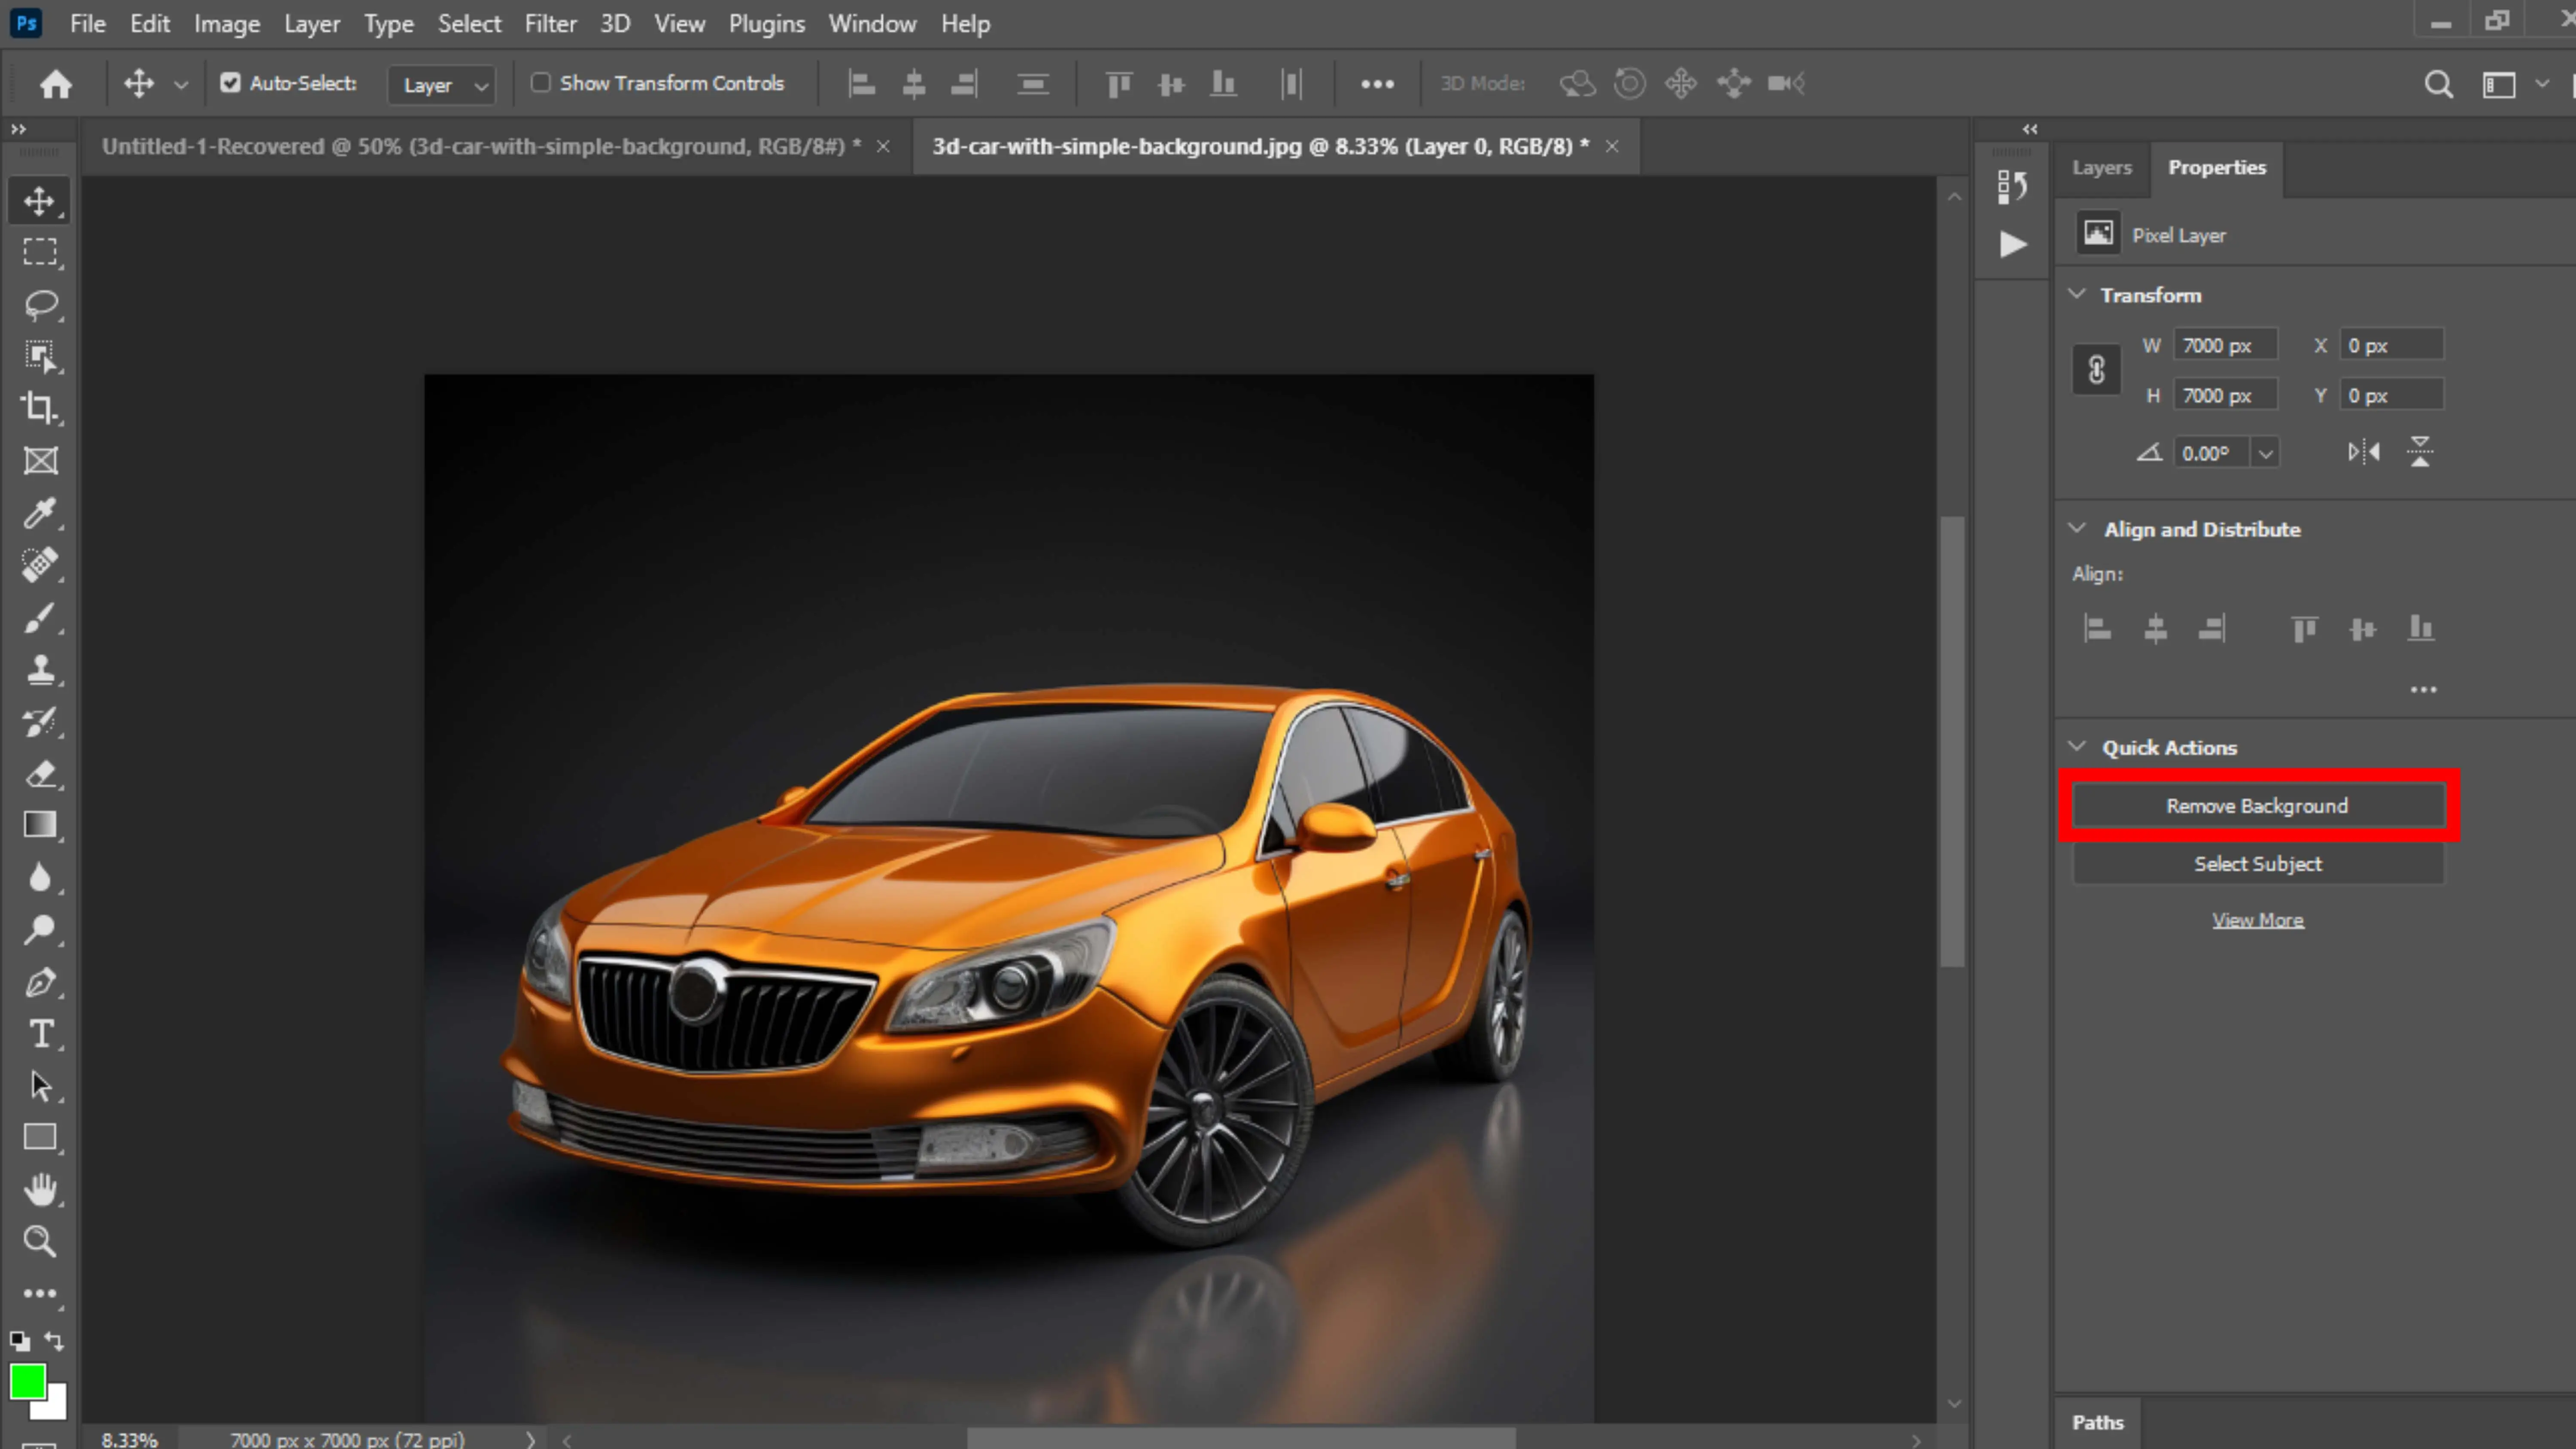Screen dimensions: 2576x1449
Task: Open the green foreground color swatch
Action: pyautogui.click(x=27, y=1383)
